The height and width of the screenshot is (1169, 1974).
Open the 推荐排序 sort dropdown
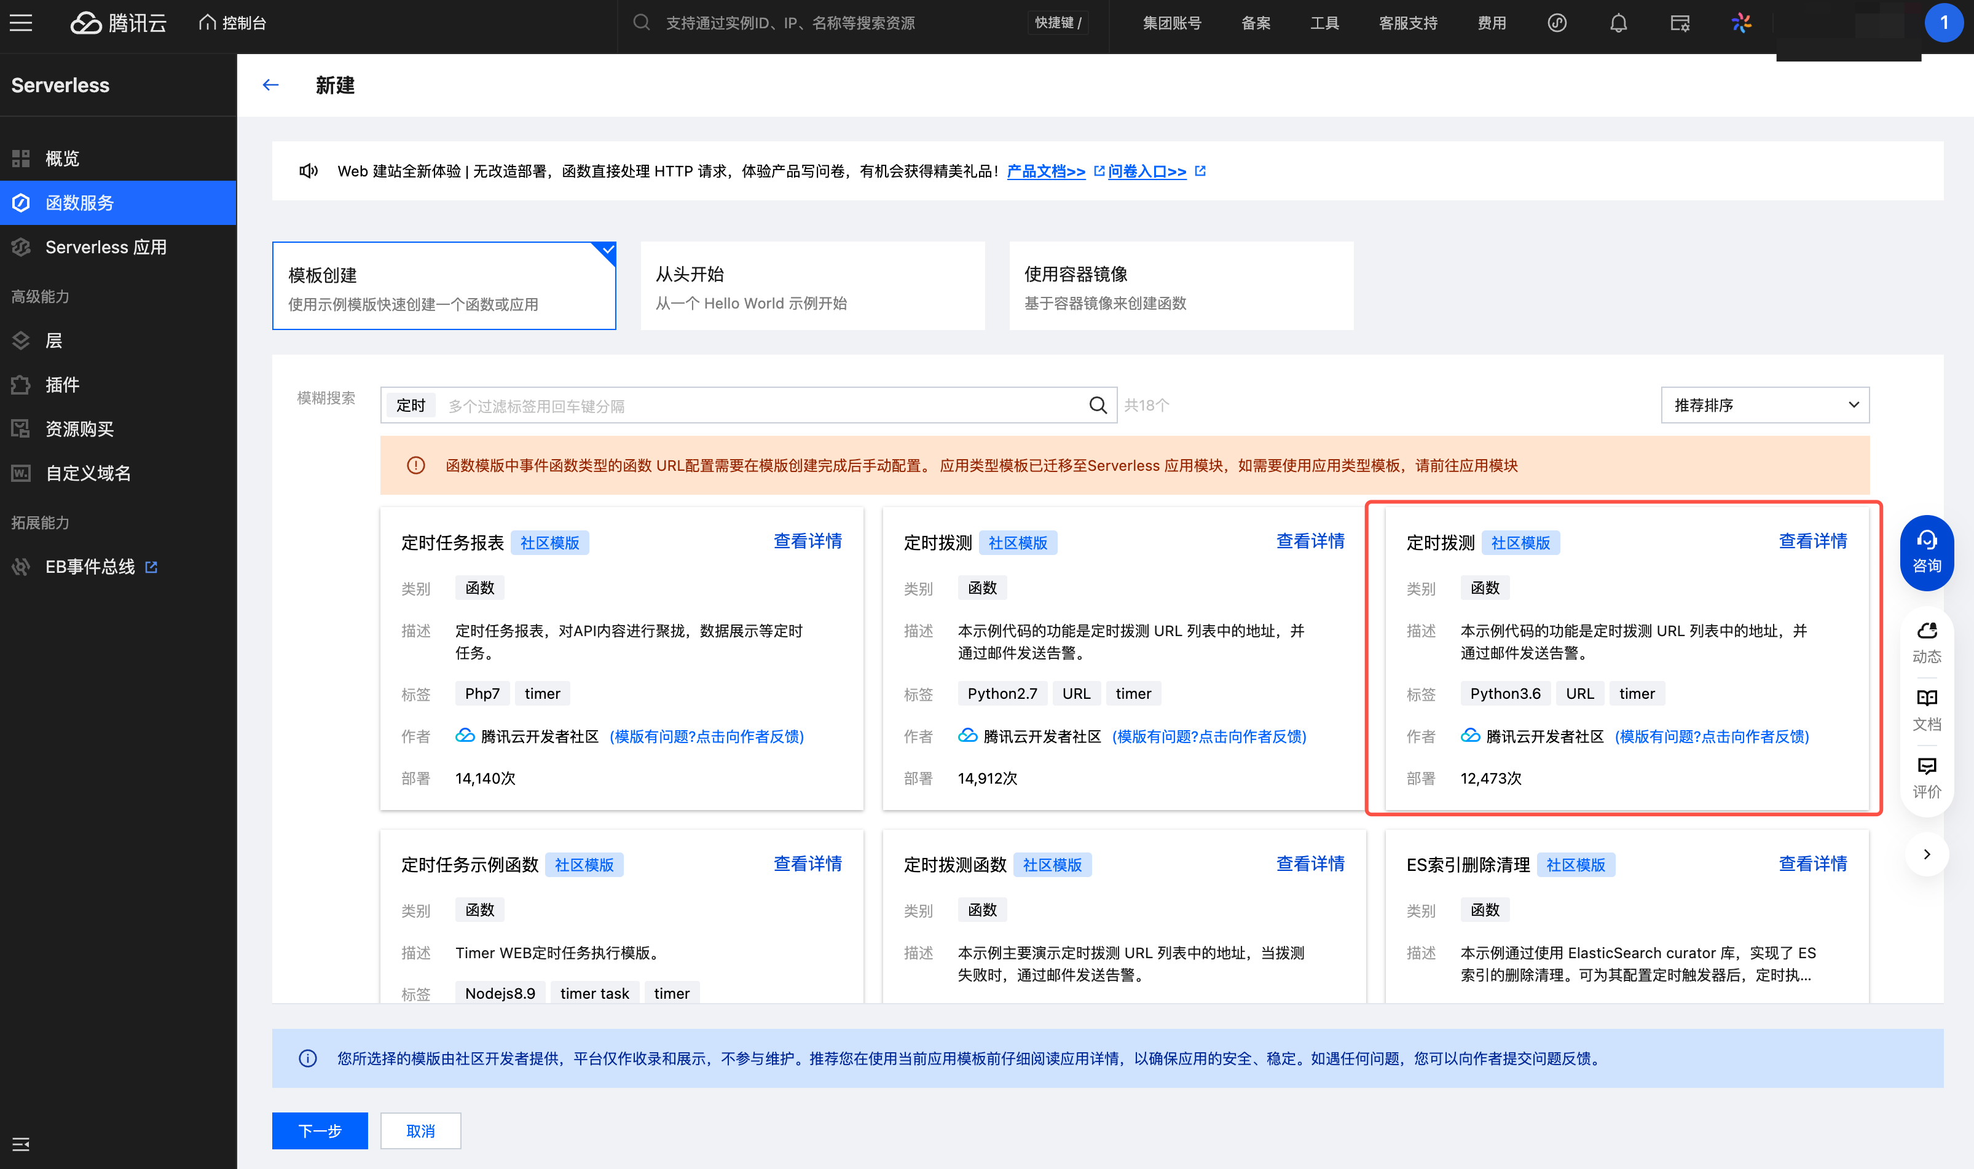coord(1764,405)
